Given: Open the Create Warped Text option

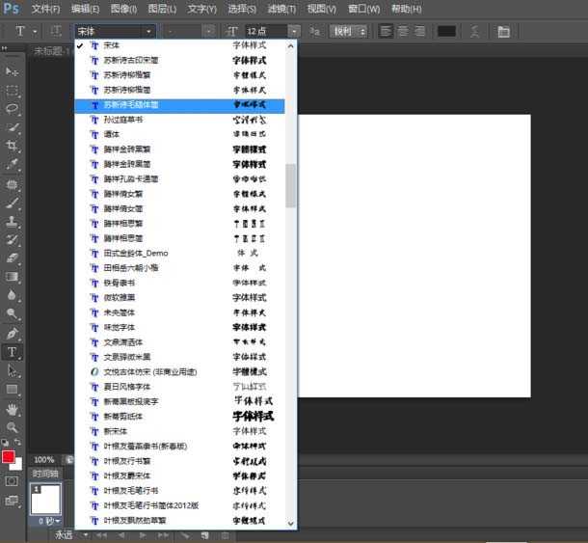Looking at the screenshot, I should point(475,32).
